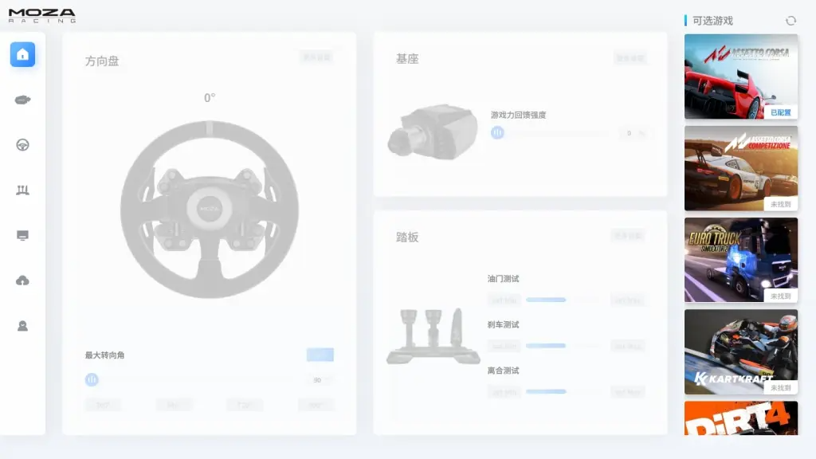Click set Min for 离合测试
This screenshot has width=816, height=459.
tap(504, 392)
